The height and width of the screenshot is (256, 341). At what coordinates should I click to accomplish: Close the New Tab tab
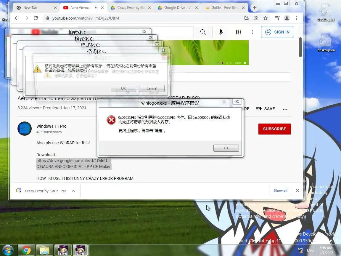(55, 8)
